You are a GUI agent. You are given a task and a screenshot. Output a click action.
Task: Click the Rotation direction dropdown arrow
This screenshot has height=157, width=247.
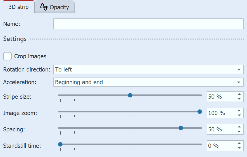click(x=240, y=69)
